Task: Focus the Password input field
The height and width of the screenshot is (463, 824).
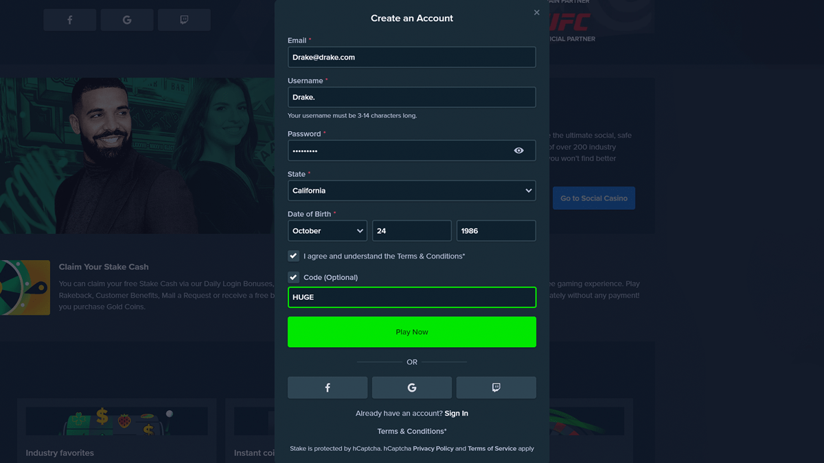Action: (x=412, y=151)
